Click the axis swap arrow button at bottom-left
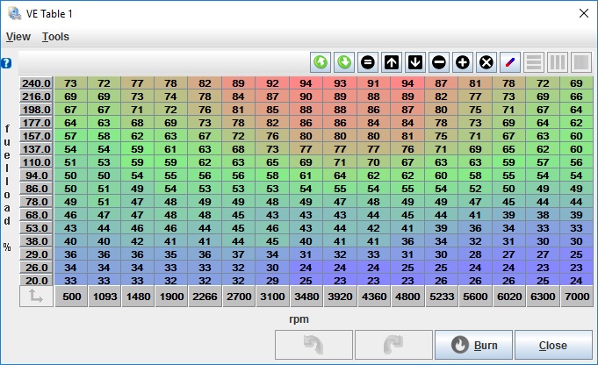This screenshot has width=598, height=365. 36,297
